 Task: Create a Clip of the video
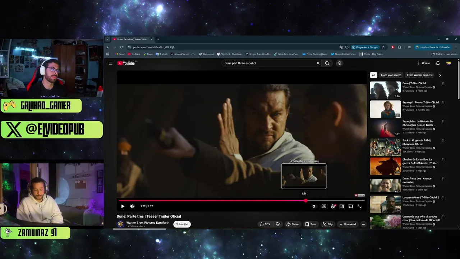pyautogui.click(x=328, y=224)
